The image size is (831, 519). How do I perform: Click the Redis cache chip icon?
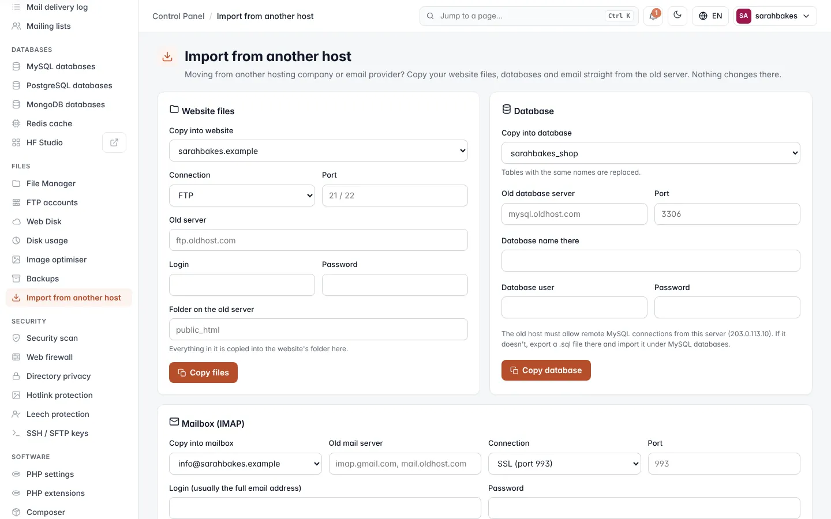[16, 123]
